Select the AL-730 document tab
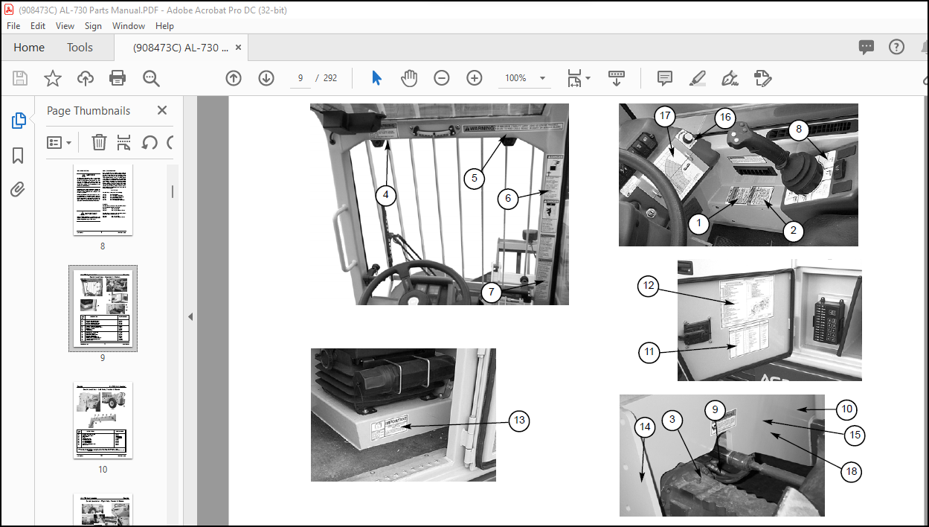This screenshot has height=527, width=929. (x=181, y=47)
